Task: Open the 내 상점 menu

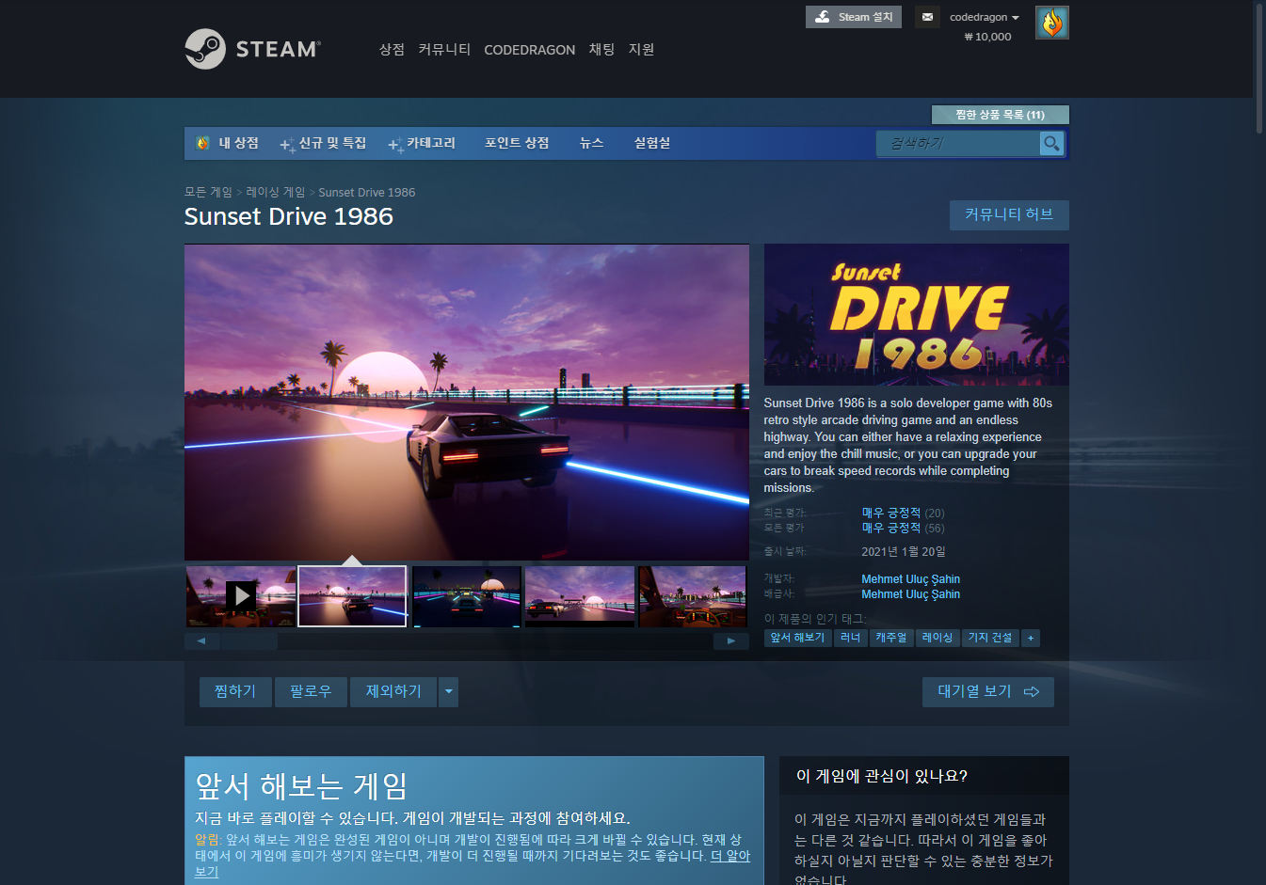Action: (x=227, y=143)
